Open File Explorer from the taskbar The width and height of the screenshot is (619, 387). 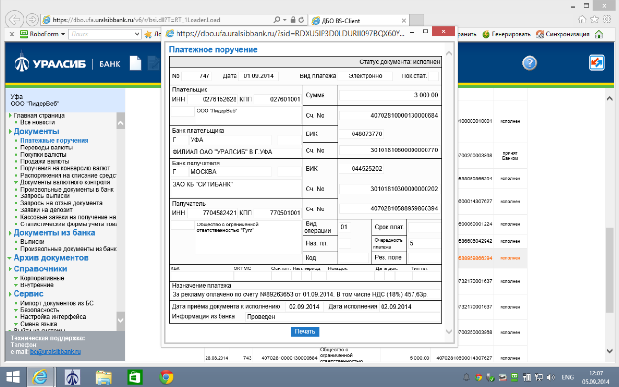tap(104, 377)
